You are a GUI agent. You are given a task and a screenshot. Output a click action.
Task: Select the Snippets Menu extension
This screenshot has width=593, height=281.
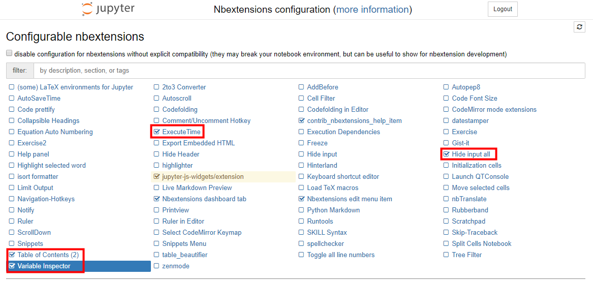[x=184, y=243]
